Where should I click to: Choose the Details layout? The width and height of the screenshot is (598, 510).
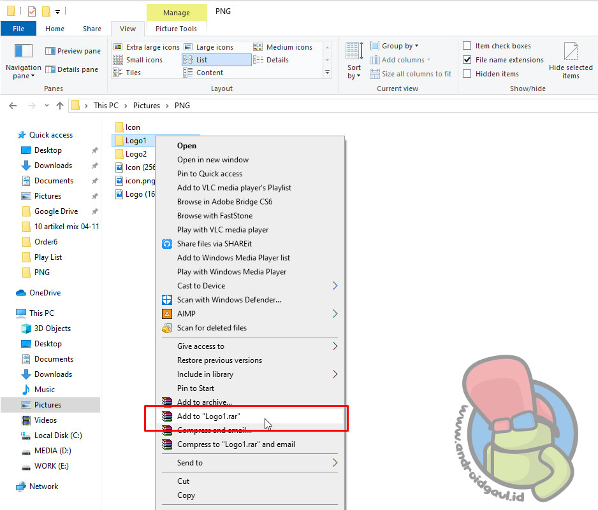tap(271, 60)
